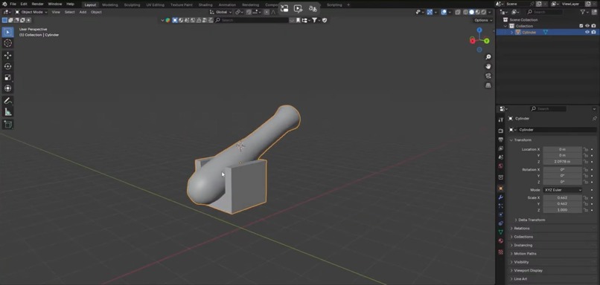The image size is (600, 285).
Task: Select the Transform tool
Action: point(7,88)
